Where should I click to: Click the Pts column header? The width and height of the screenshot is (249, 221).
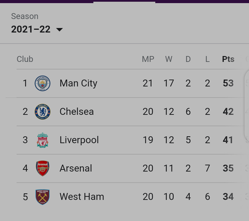tap(228, 59)
